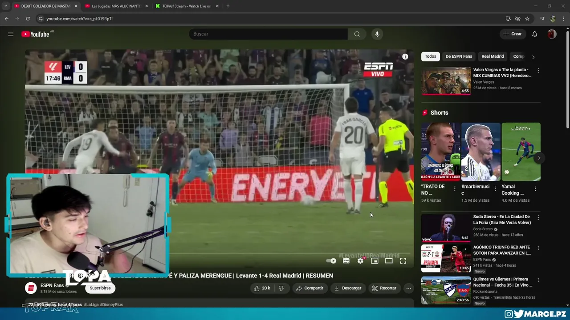This screenshot has height=320, width=570.
Task: Click the #LaLiga hashtag link
Action: tap(91, 305)
